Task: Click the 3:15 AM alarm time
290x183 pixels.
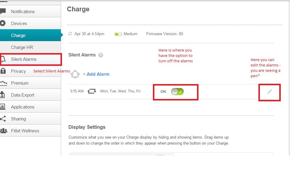Action: [x=77, y=91]
